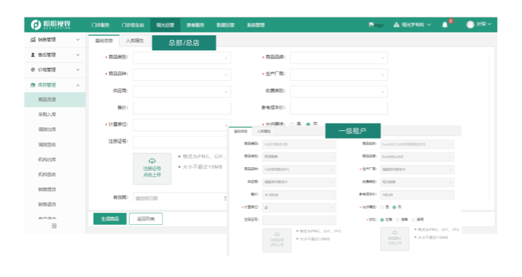Open the 计量单位 dropdown in tenant panel
522x277 pixels.
299,207
